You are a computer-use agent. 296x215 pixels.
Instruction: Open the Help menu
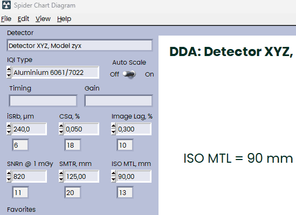click(64, 19)
